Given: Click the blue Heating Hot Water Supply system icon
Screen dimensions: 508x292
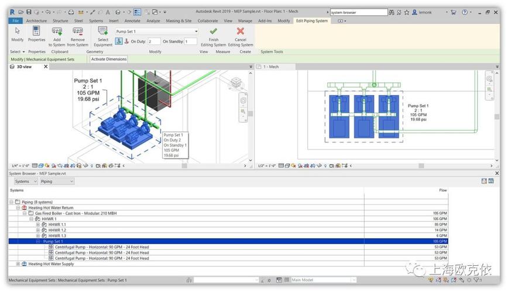Looking at the screenshot, I should pos(25,264).
